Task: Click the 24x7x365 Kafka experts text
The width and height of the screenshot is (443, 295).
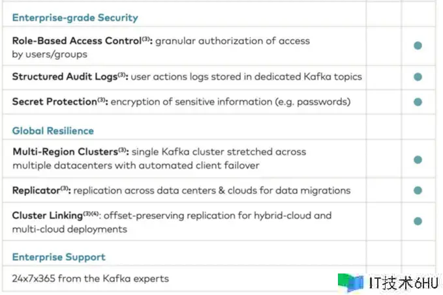Action: pyautogui.click(x=91, y=279)
